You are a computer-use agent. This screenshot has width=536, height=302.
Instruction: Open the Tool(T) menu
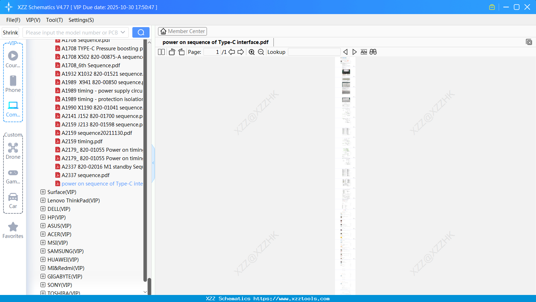pos(55,20)
